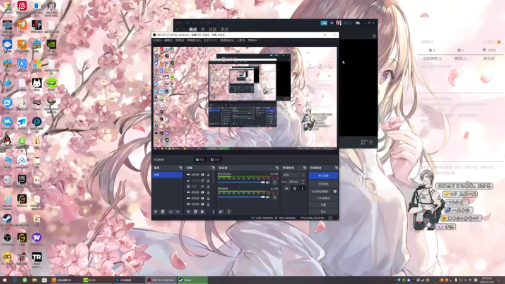The image size is (505, 284).
Task: Toggle visibility of the bottom visible source row
Action: coord(203,204)
